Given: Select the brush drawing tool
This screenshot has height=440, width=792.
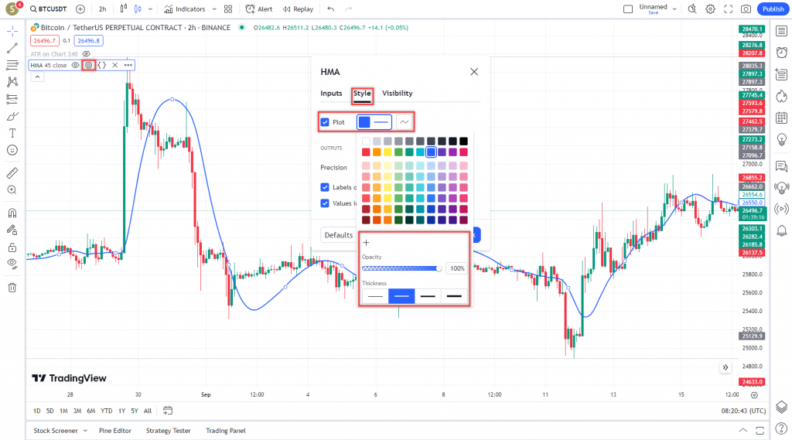Looking at the screenshot, I should (x=12, y=116).
